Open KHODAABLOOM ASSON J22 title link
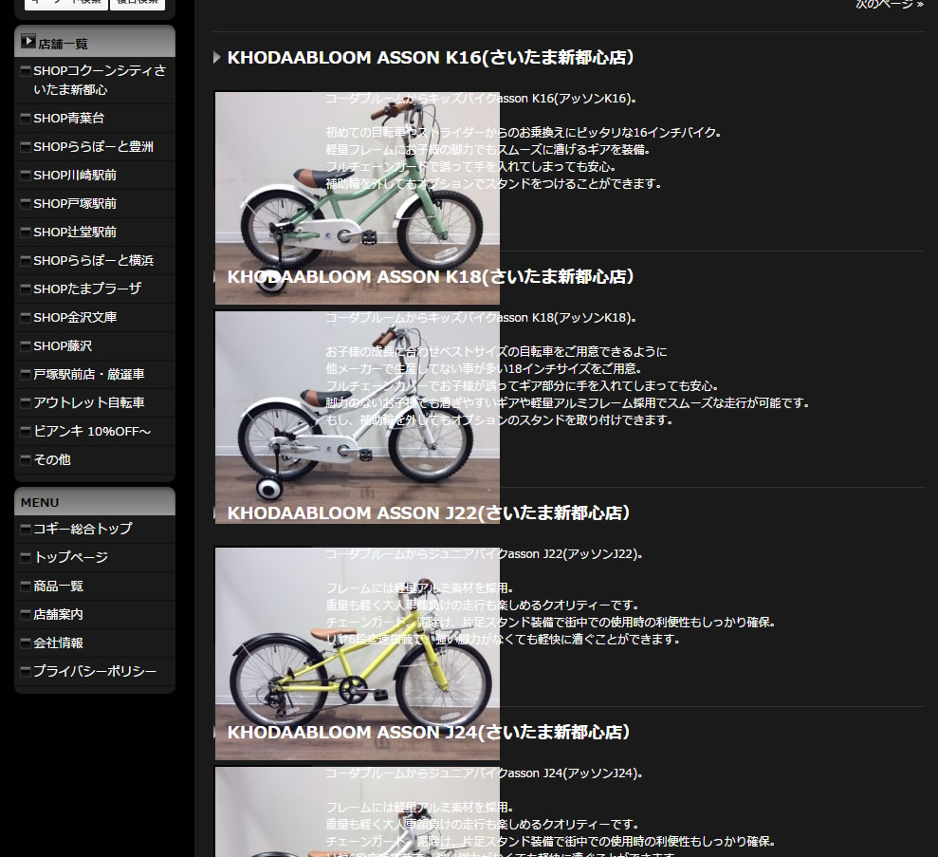Viewport: 938px width, 857px height. click(x=429, y=512)
